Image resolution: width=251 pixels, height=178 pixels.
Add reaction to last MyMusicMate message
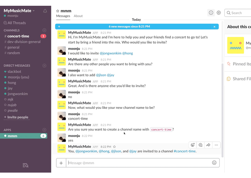click(192, 145)
